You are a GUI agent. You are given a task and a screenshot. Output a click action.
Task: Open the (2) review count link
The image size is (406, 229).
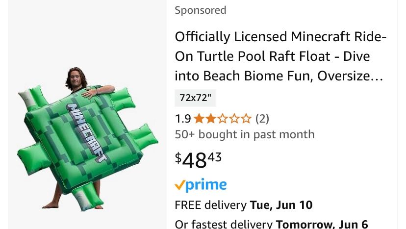click(x=262, y=119)
